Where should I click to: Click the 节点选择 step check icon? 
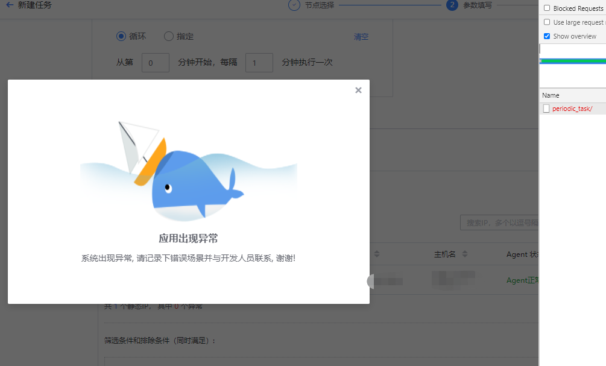pos(294,5)
